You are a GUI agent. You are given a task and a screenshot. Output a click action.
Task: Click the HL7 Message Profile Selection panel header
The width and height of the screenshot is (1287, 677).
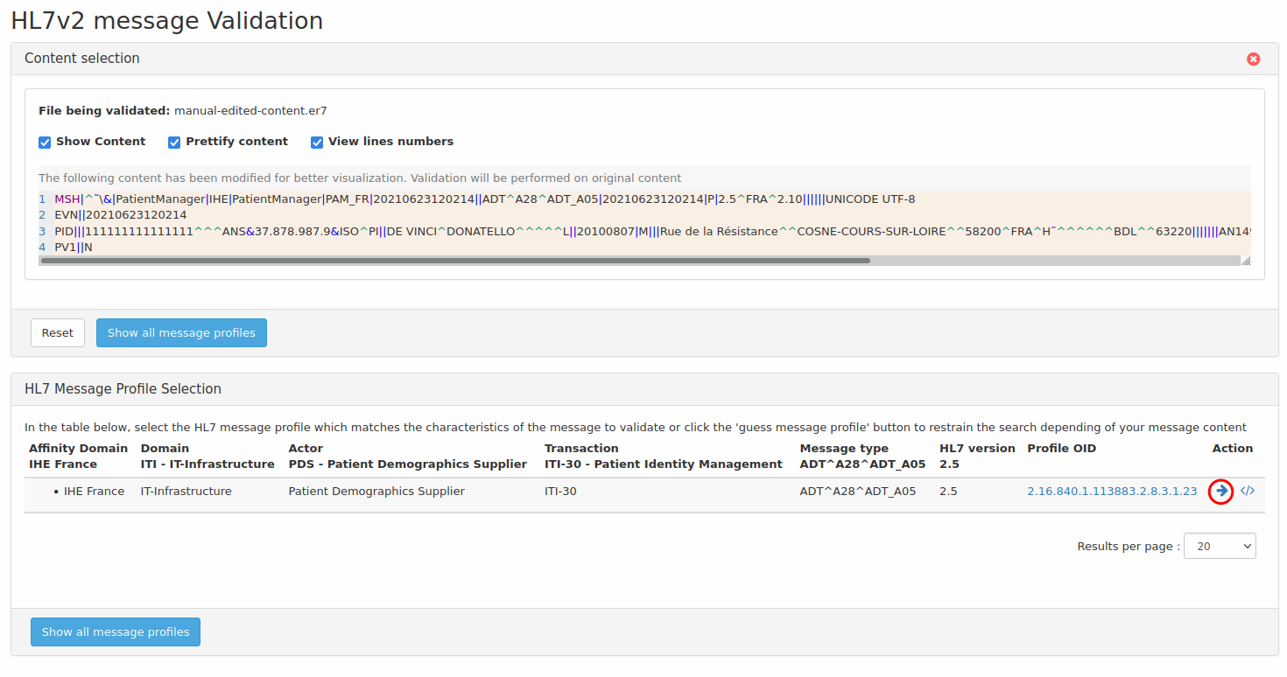pos(123,389)
